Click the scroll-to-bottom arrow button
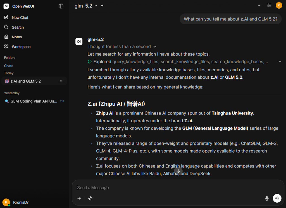286x208 pixels. (x=178, y=171)
